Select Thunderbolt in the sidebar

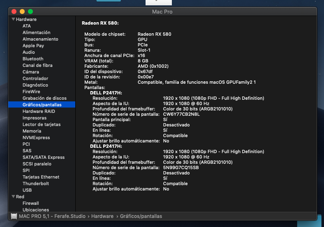[36, 183]
